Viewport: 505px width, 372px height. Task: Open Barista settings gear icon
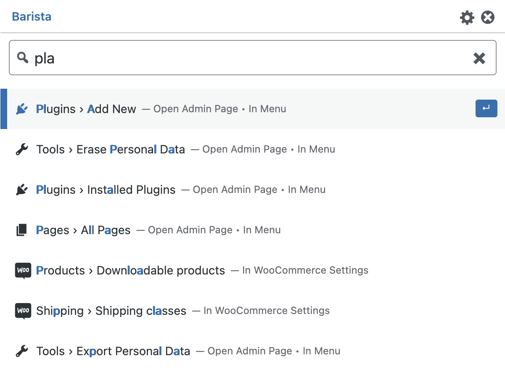click(x=467, y=18)
